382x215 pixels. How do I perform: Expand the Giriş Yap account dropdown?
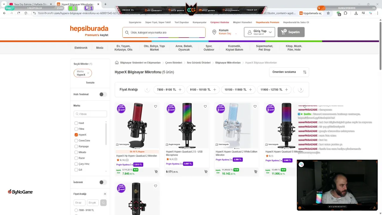pyautogui.click(x=259, y=32)
